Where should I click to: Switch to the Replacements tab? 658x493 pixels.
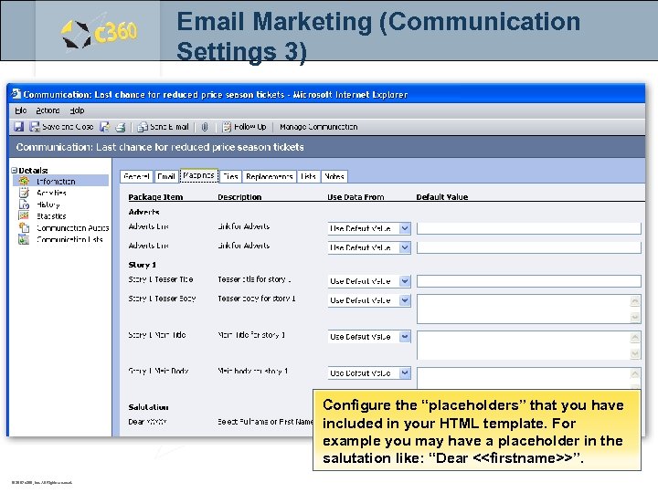270,176
